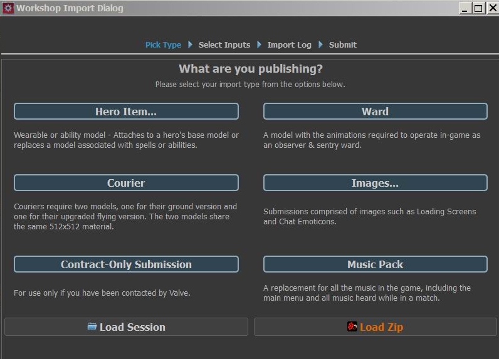Screen dimensions: 499x359
Task: Open the Hero Item... import options
Action: (x=126, y=112)
